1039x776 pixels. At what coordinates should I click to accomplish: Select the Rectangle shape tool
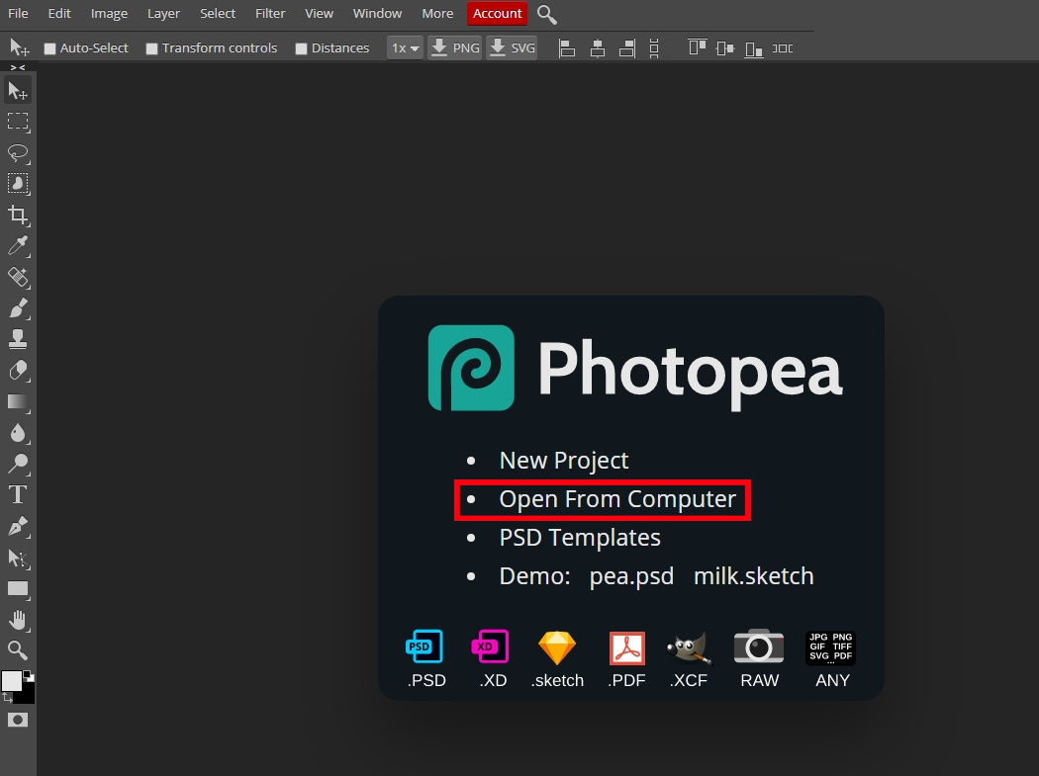click(18, 588)
